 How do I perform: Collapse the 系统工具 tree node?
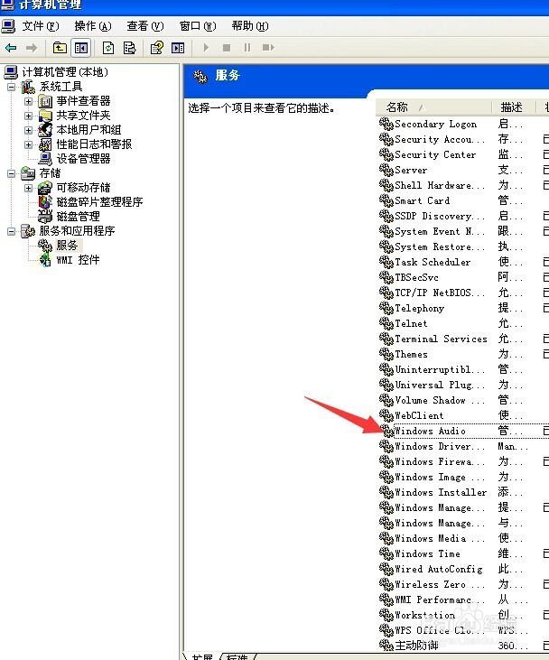point(12,88)
